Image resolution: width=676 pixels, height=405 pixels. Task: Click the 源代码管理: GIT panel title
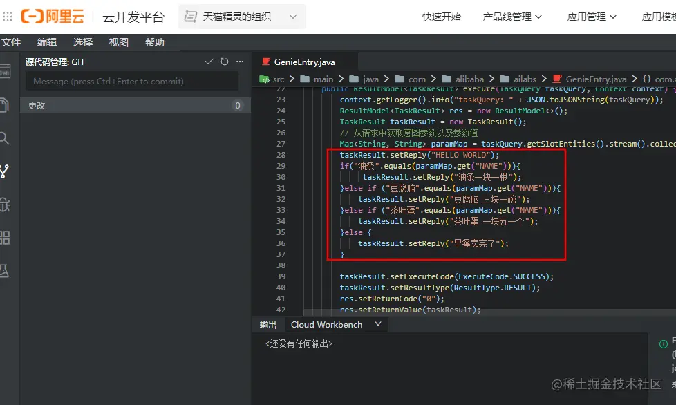point(55,62)
